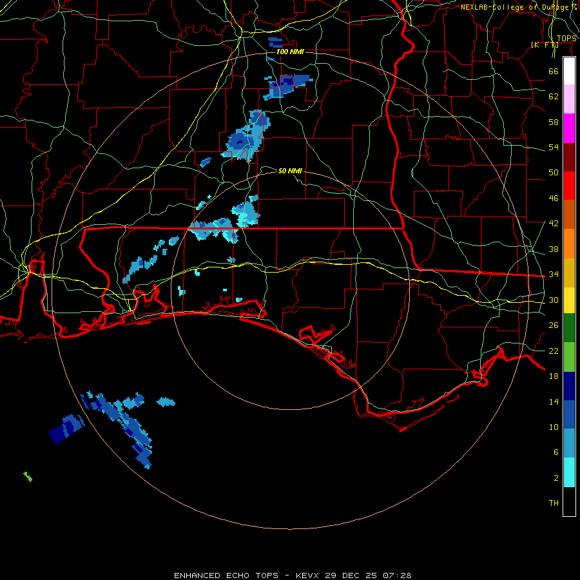The image size is (580, 580).
Task: Click the '100 NMI' range ring label
Action: tap(290, 52)
